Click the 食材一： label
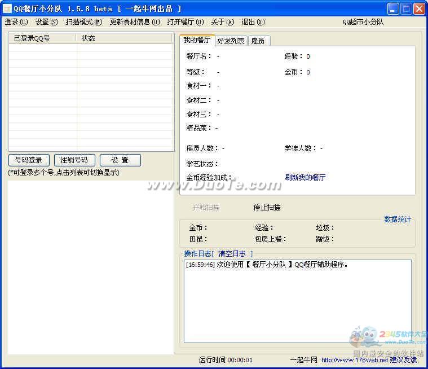 click(x=198, y=86)
